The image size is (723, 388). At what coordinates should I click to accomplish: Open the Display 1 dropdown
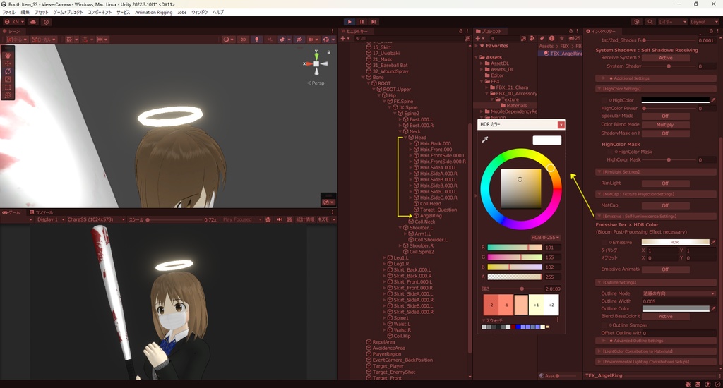tap(49, 220)
